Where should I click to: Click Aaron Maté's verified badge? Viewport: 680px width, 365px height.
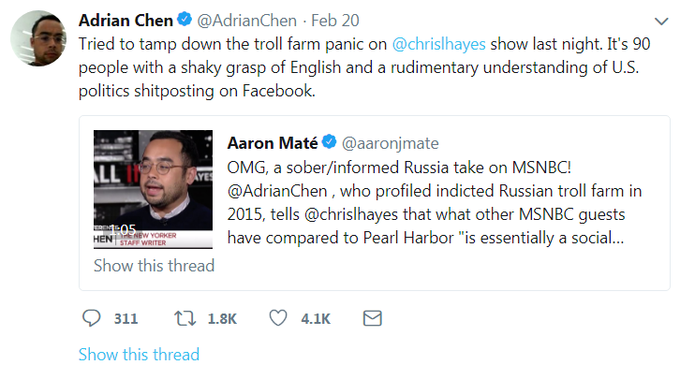330,141
